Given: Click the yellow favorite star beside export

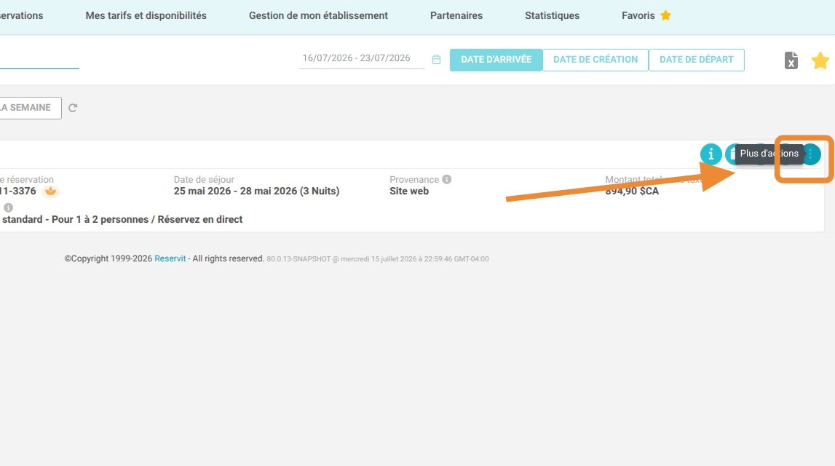Looking at the screenshot, I should pos(820,60).
